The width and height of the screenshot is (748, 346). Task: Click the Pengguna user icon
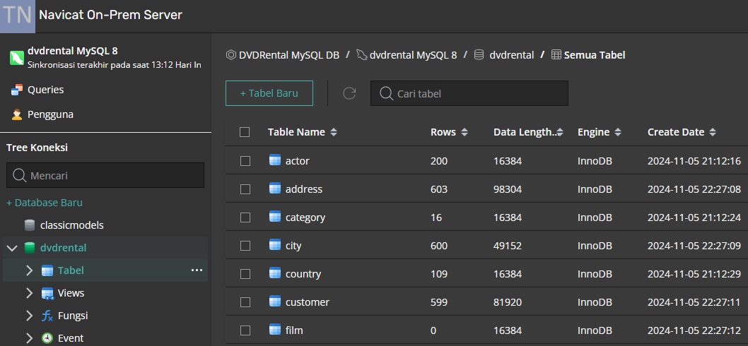pos(16,114)
